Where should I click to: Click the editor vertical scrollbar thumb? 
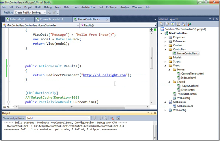point(151,58)
